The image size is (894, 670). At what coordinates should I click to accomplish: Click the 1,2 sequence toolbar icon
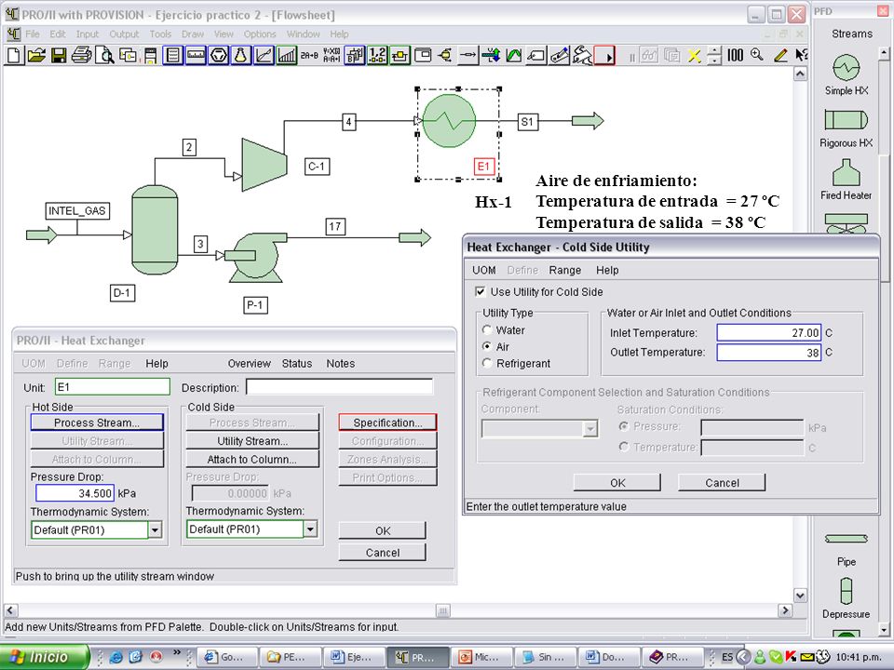coord(377,55)
